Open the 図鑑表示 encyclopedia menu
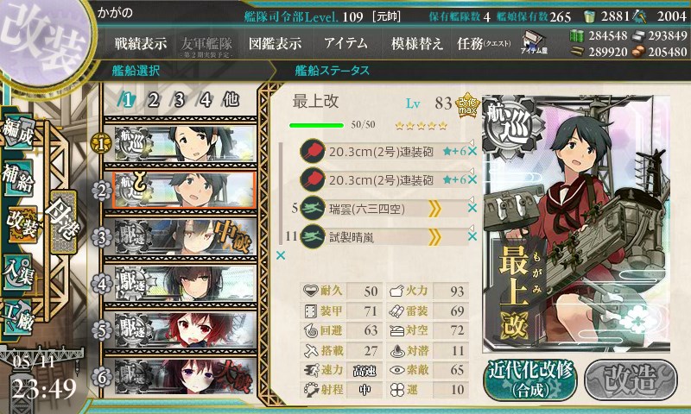 [x=275, y=43]
